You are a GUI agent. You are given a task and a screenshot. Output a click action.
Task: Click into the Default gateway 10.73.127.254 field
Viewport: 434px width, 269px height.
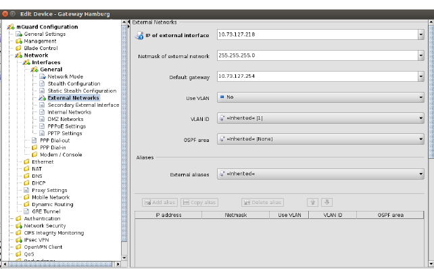tap(318, 76)
